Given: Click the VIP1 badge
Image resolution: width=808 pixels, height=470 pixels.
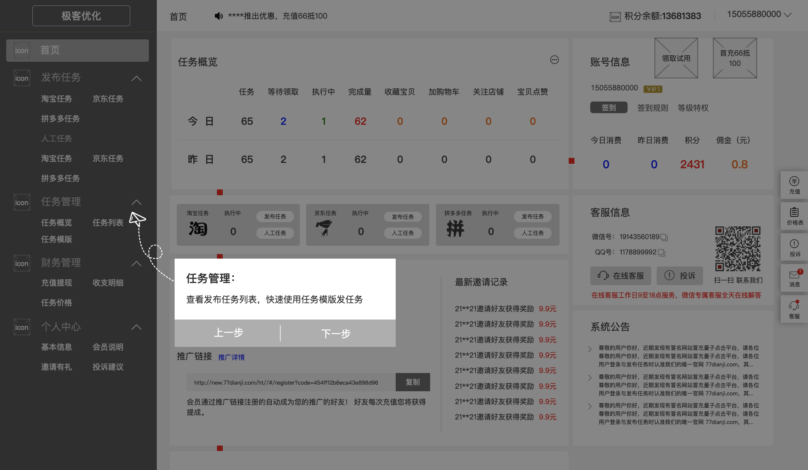Looking at the screenshot, I should pyautogui.click(x=653, y=89).
